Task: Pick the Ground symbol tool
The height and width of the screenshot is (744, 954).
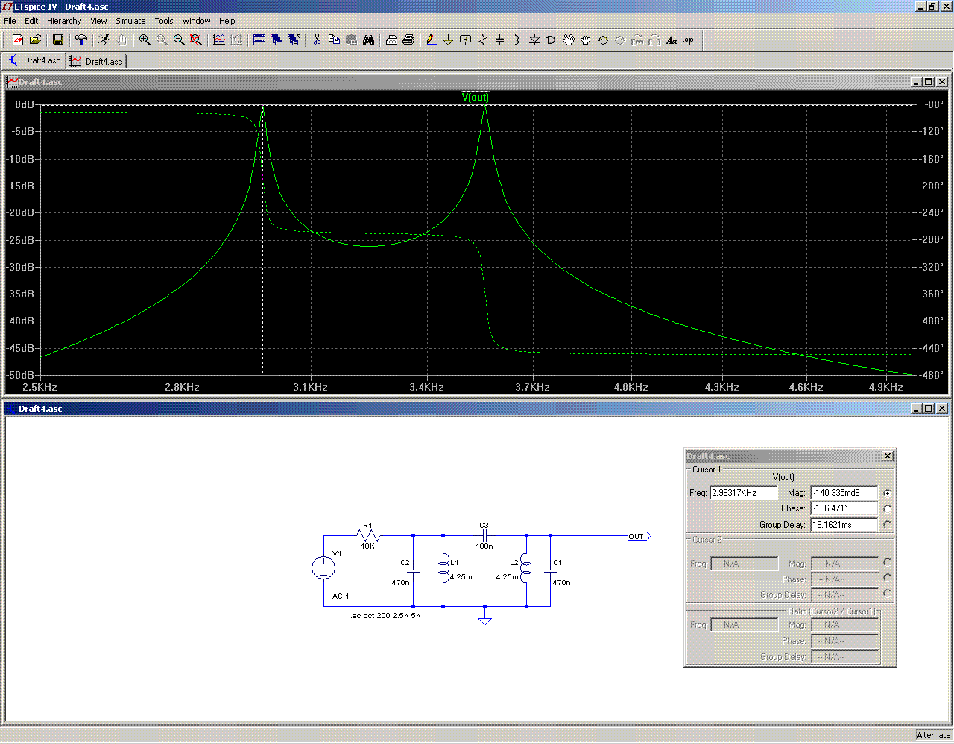Action: [x=448, y=40]
